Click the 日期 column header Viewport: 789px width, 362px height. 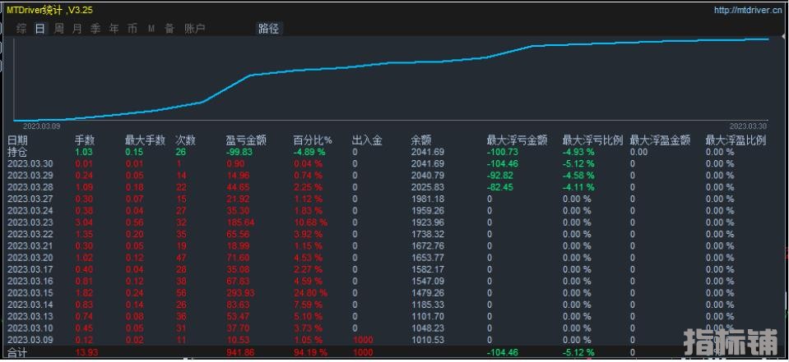pyautogui.click(x=18, y=140)
